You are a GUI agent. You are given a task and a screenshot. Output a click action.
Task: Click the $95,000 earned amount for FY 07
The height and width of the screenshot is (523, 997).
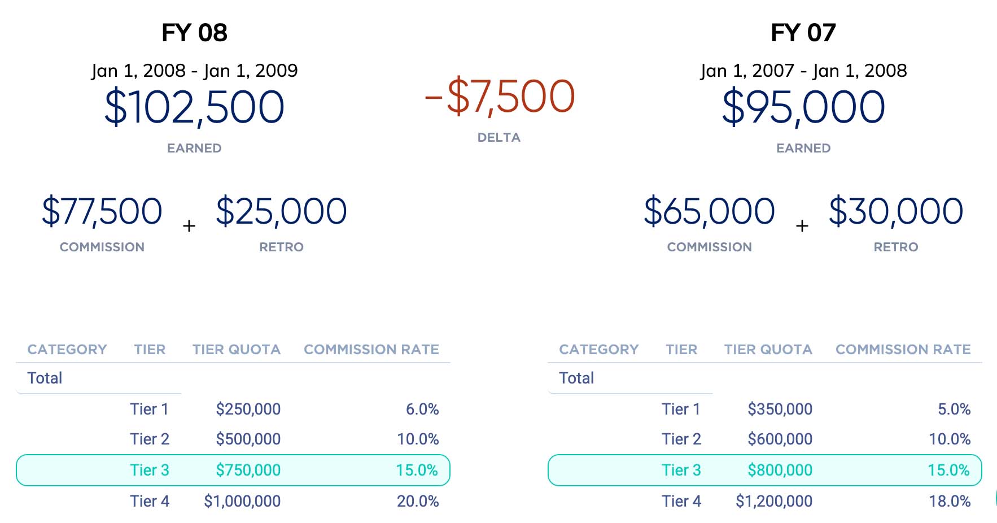[x=803, y=107]
